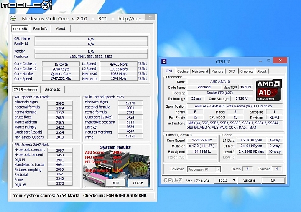Click the RUN benchmark button
This screenshot has width=301, height=212.
pos(115,183)
